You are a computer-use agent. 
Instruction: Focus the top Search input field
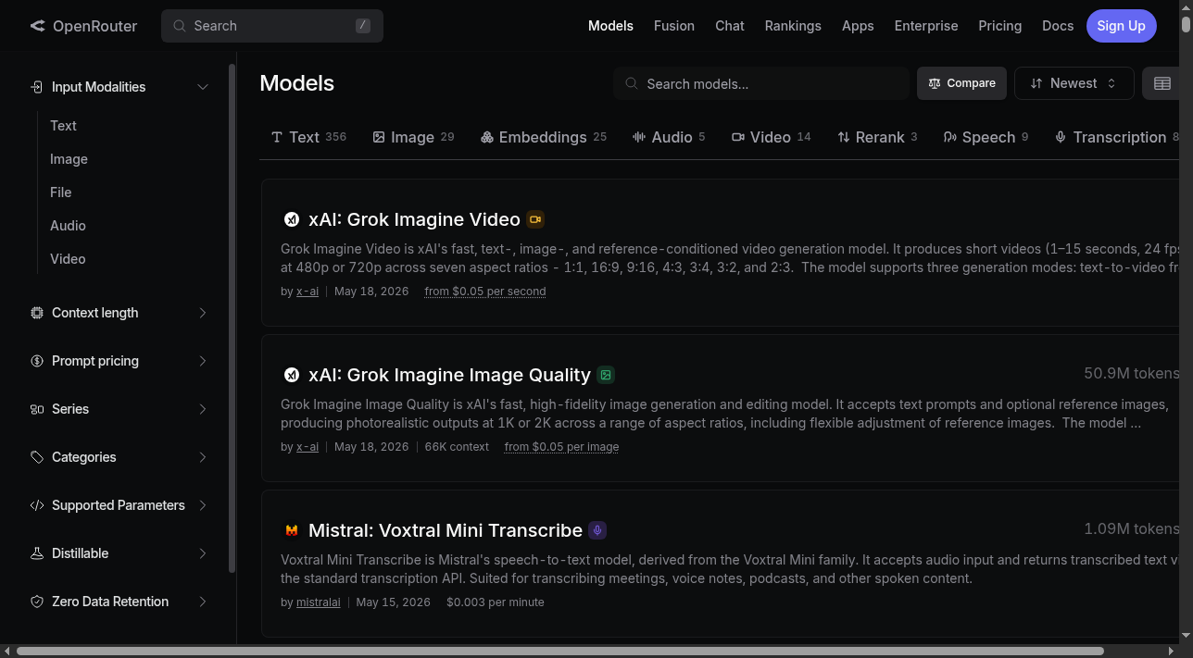(x=272, y=26)
